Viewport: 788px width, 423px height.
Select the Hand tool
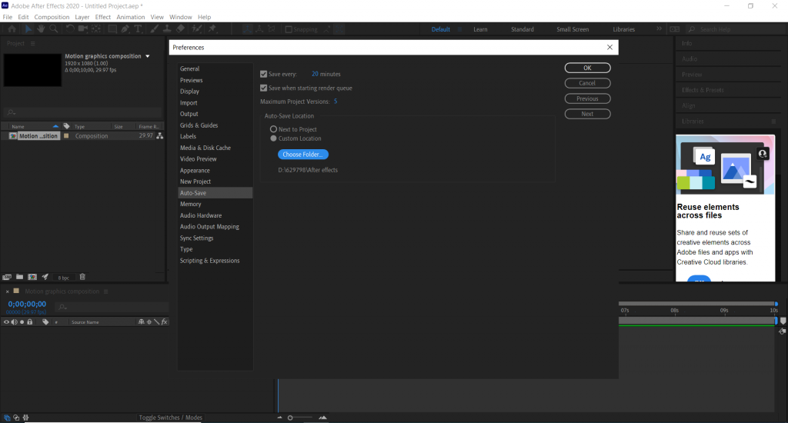(40, 29)
